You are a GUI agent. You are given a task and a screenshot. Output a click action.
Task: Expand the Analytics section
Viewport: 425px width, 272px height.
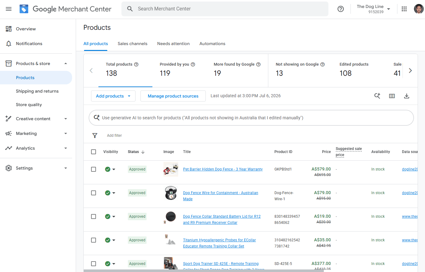click(66, 148)
